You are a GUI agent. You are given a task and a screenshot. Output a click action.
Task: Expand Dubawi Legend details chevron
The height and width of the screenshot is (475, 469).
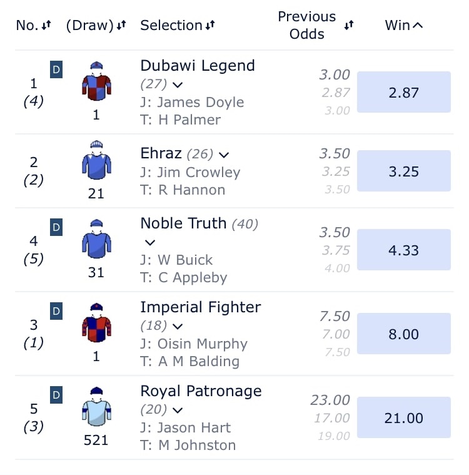pyautogui.click(x=178, y=84)
